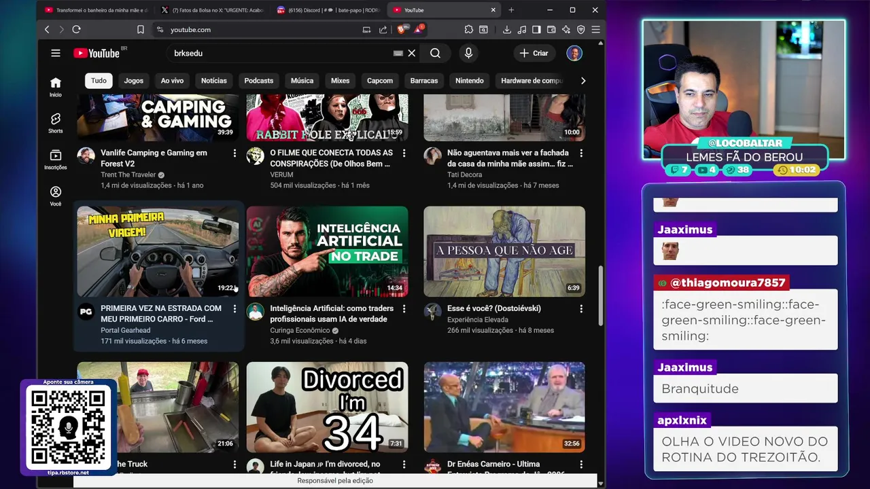This screenshot has width=870, height=489.
Task: Show more filter chips with right arrow
Action: (x=582, y=81)
